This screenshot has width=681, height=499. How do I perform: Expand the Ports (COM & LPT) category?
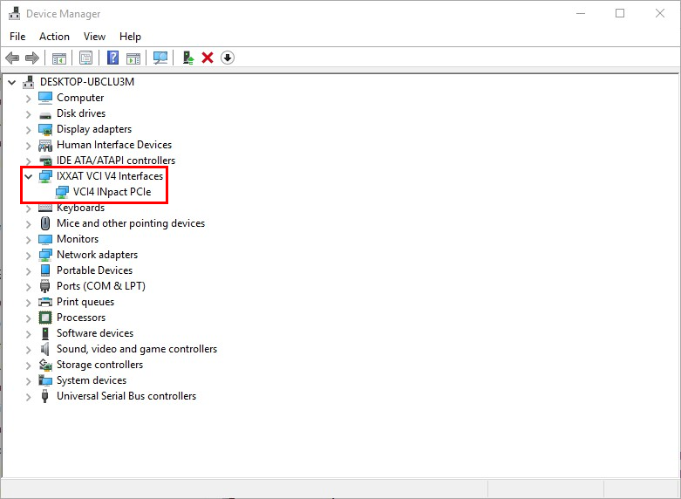[29, 286]
